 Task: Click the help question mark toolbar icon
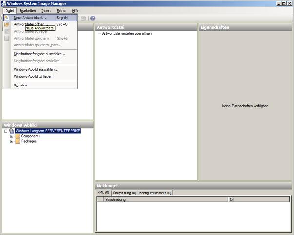coord(93,18)
